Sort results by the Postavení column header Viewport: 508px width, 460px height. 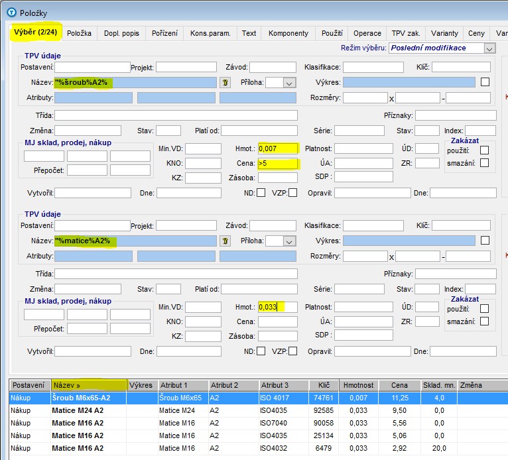click(30, 385)
